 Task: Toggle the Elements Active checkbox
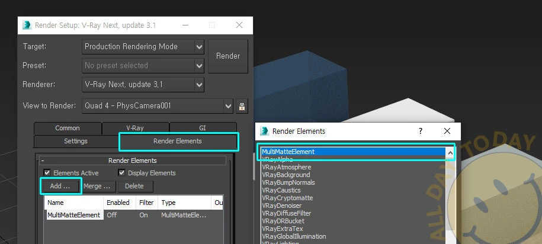pyautogui.click(x=47, y=173)
